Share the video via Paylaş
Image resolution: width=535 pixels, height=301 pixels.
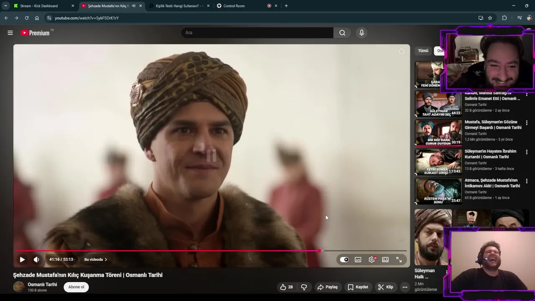327,287
